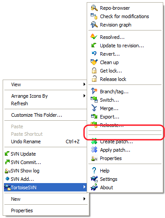
Task: Click the Export icon
Action: point(94,116)
